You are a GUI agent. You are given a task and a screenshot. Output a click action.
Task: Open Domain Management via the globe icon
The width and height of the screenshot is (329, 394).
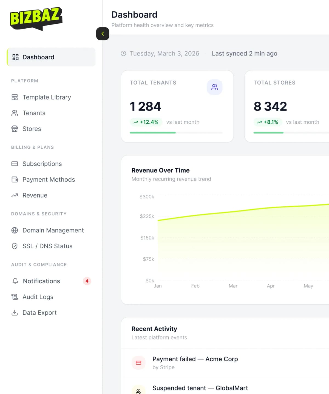15,230
